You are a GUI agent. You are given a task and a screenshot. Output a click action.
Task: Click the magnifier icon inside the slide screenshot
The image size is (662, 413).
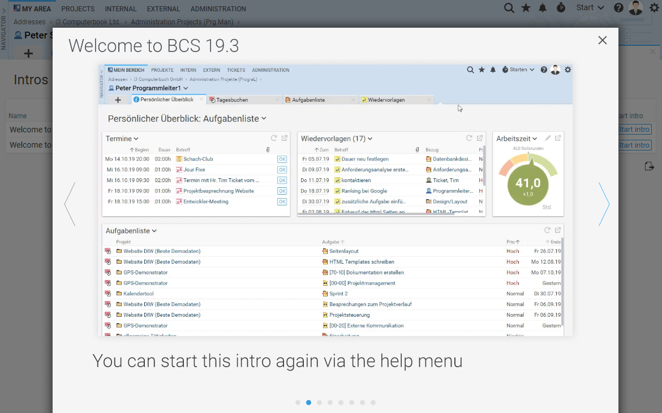pyautogui.click(x=470, y=70)
